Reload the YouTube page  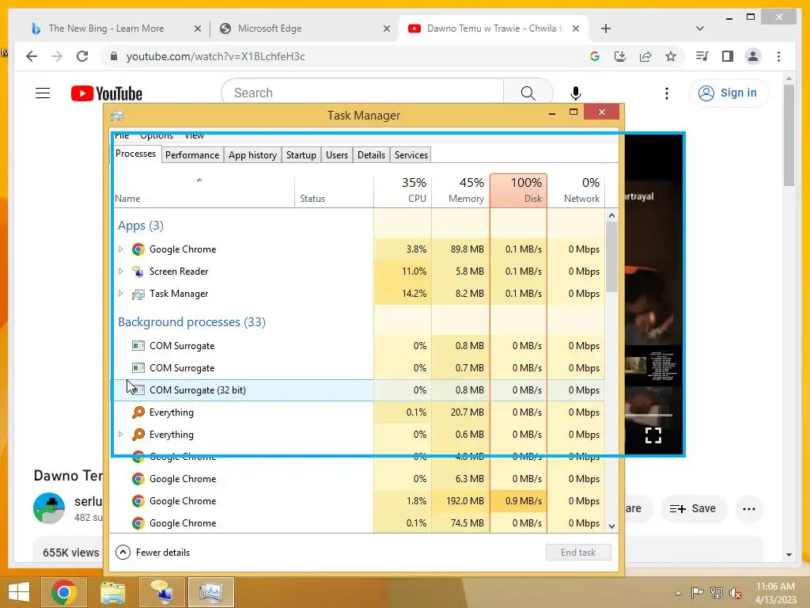pyautogui.click(x=82, y=56)
